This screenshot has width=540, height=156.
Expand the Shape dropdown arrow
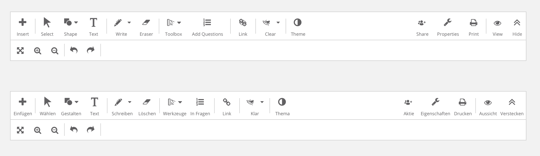pyautogui.click(x=76, y=23)
